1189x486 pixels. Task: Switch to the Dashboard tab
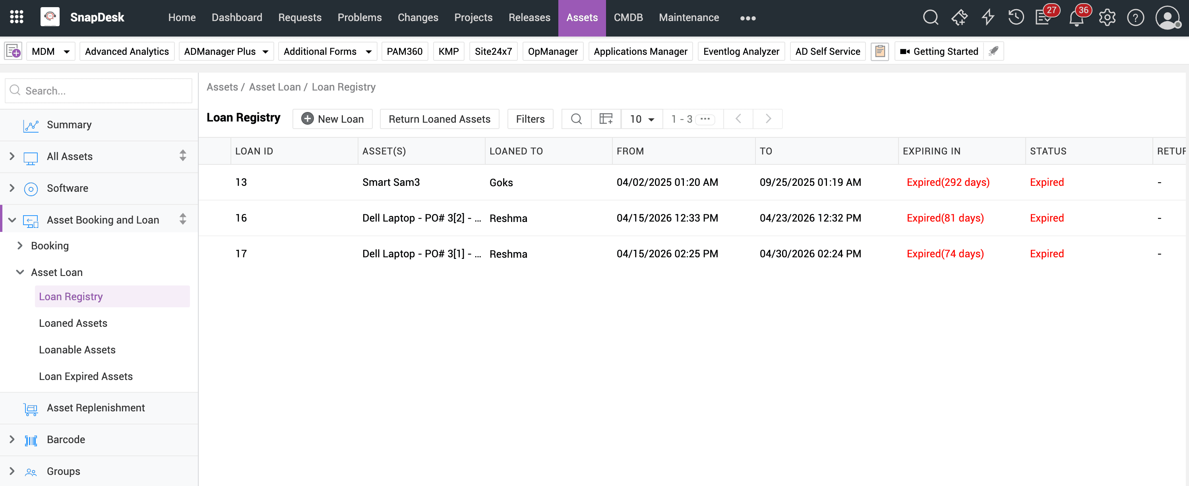click(x=237, y=17)
